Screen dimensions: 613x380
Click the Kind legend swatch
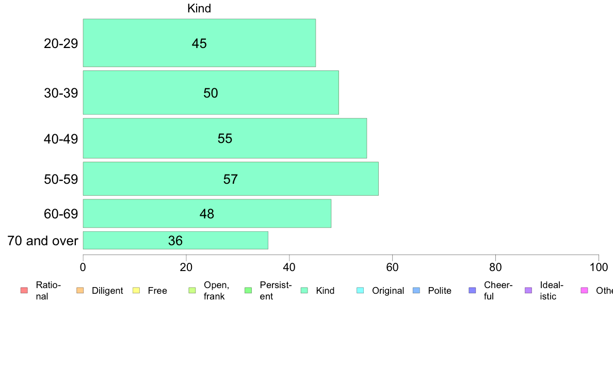pos(304,290)
